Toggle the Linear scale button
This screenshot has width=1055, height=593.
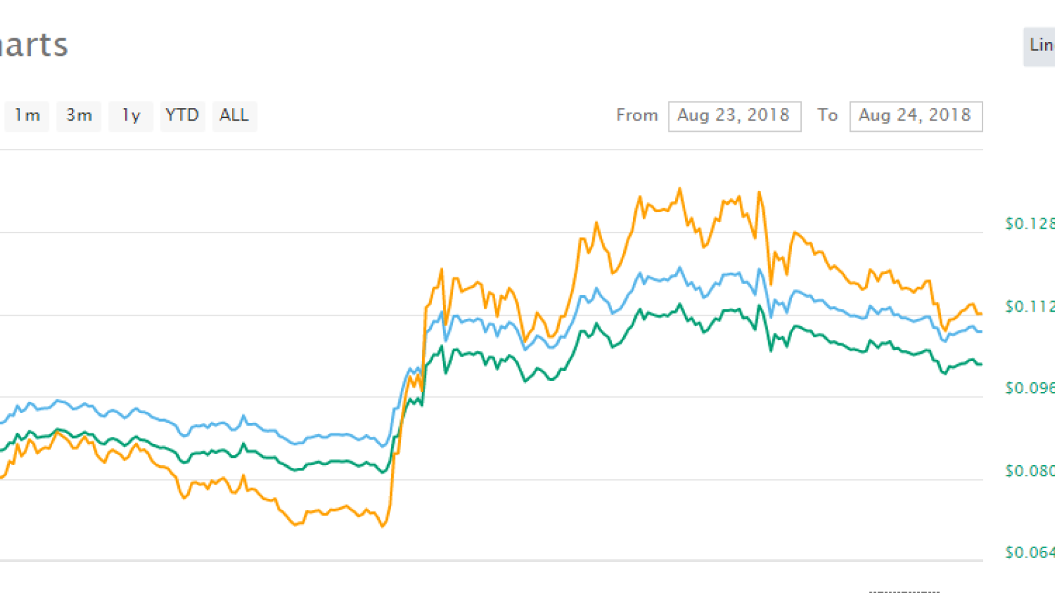(1040, 46)
